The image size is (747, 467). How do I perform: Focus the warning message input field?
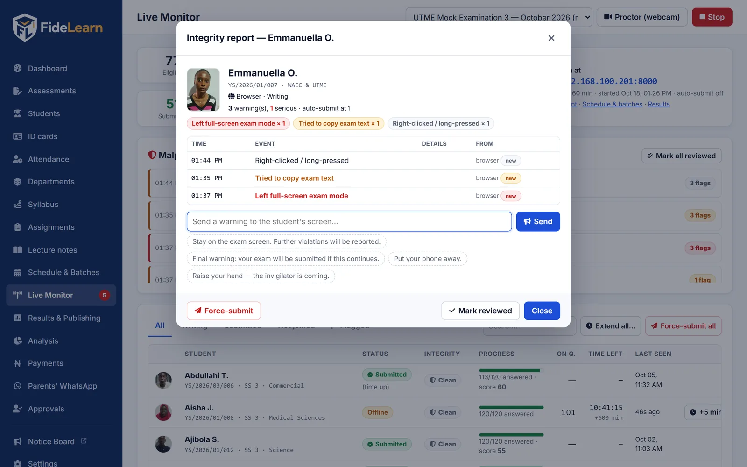[349, 222]
